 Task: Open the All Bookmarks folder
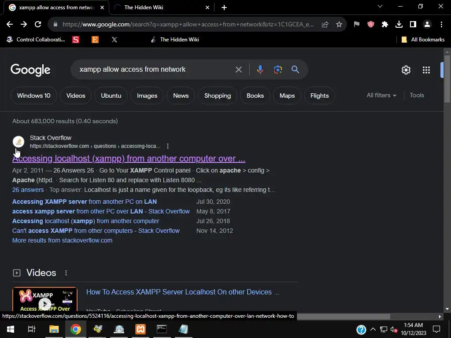tap(423, 40)
